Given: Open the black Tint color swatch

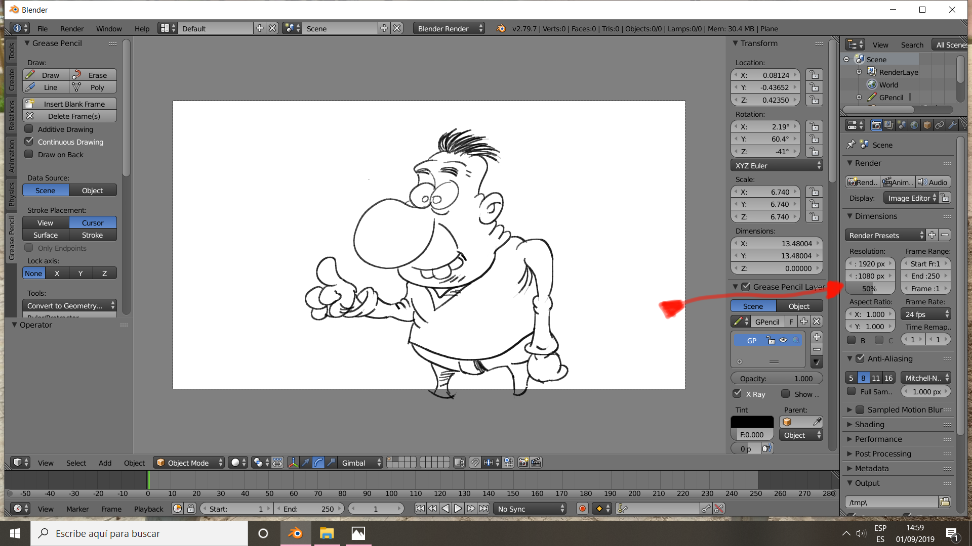Looking at the screenshot, I should pyautogui.click(x=752, y=422).
